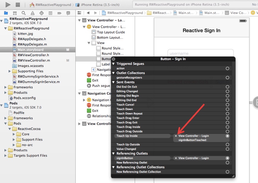Select the Label item in the outline
Image resolution: width=258 pixels, height=183 pixels.
click(x=106, y=64)
